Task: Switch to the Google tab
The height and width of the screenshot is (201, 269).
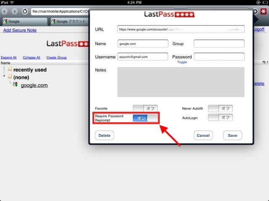Action: click(25, 21)
